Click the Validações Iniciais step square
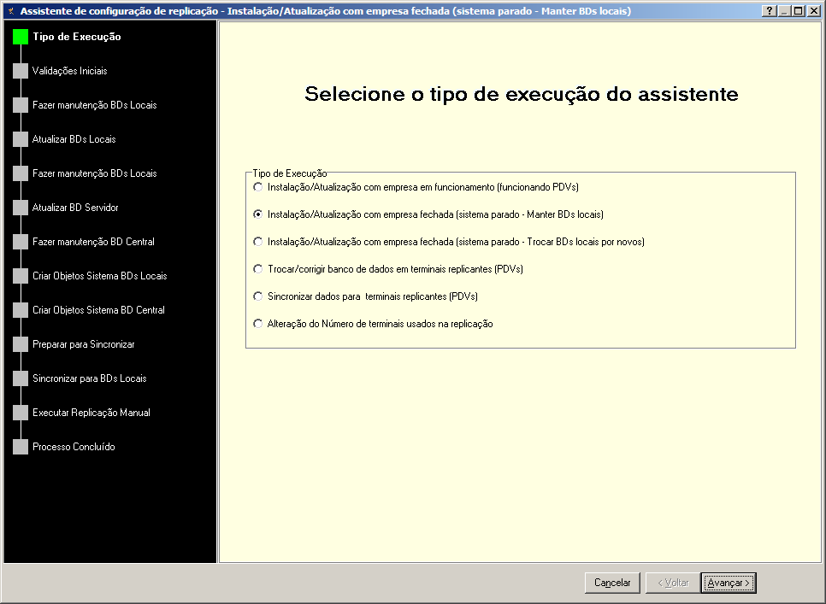 pos(21,71)
